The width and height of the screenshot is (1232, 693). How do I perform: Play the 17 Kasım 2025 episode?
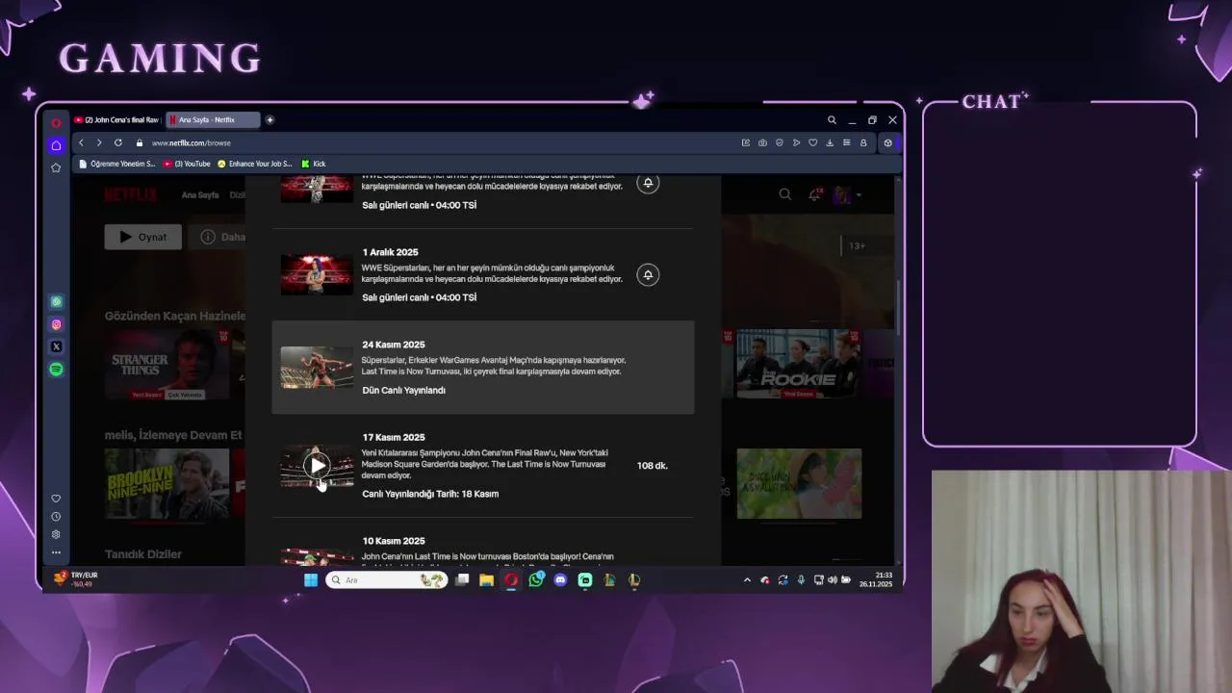coord(318,466)
